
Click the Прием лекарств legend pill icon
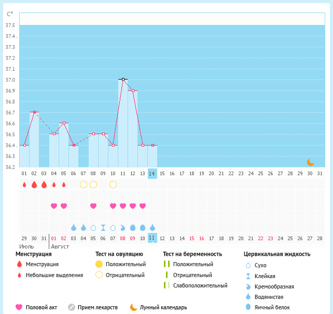72,307
